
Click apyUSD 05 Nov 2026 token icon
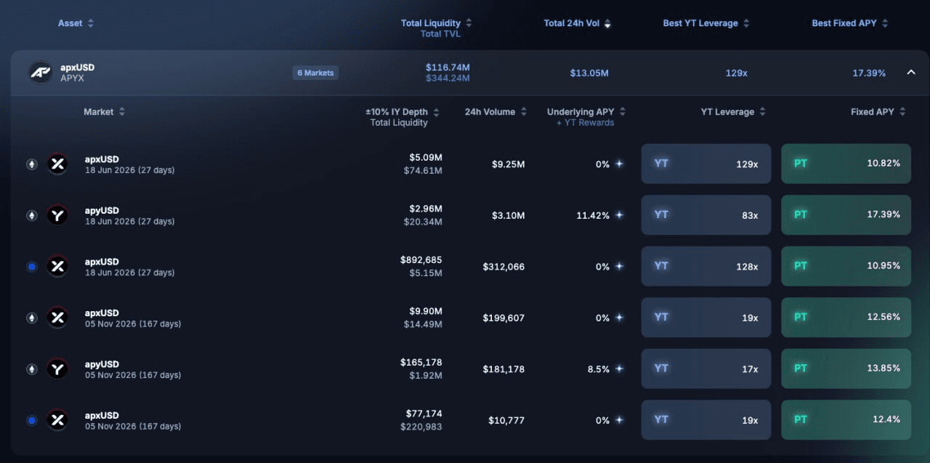57,369
